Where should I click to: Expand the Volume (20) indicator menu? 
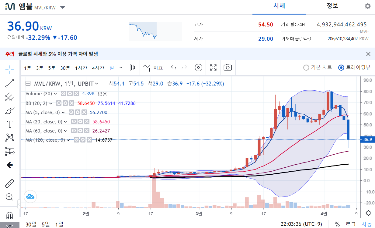tap(55, 94)
